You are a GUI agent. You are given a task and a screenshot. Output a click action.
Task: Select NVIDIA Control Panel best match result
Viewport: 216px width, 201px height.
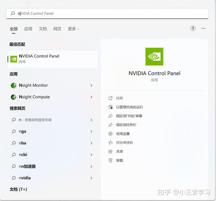click(x=53, y=59)
